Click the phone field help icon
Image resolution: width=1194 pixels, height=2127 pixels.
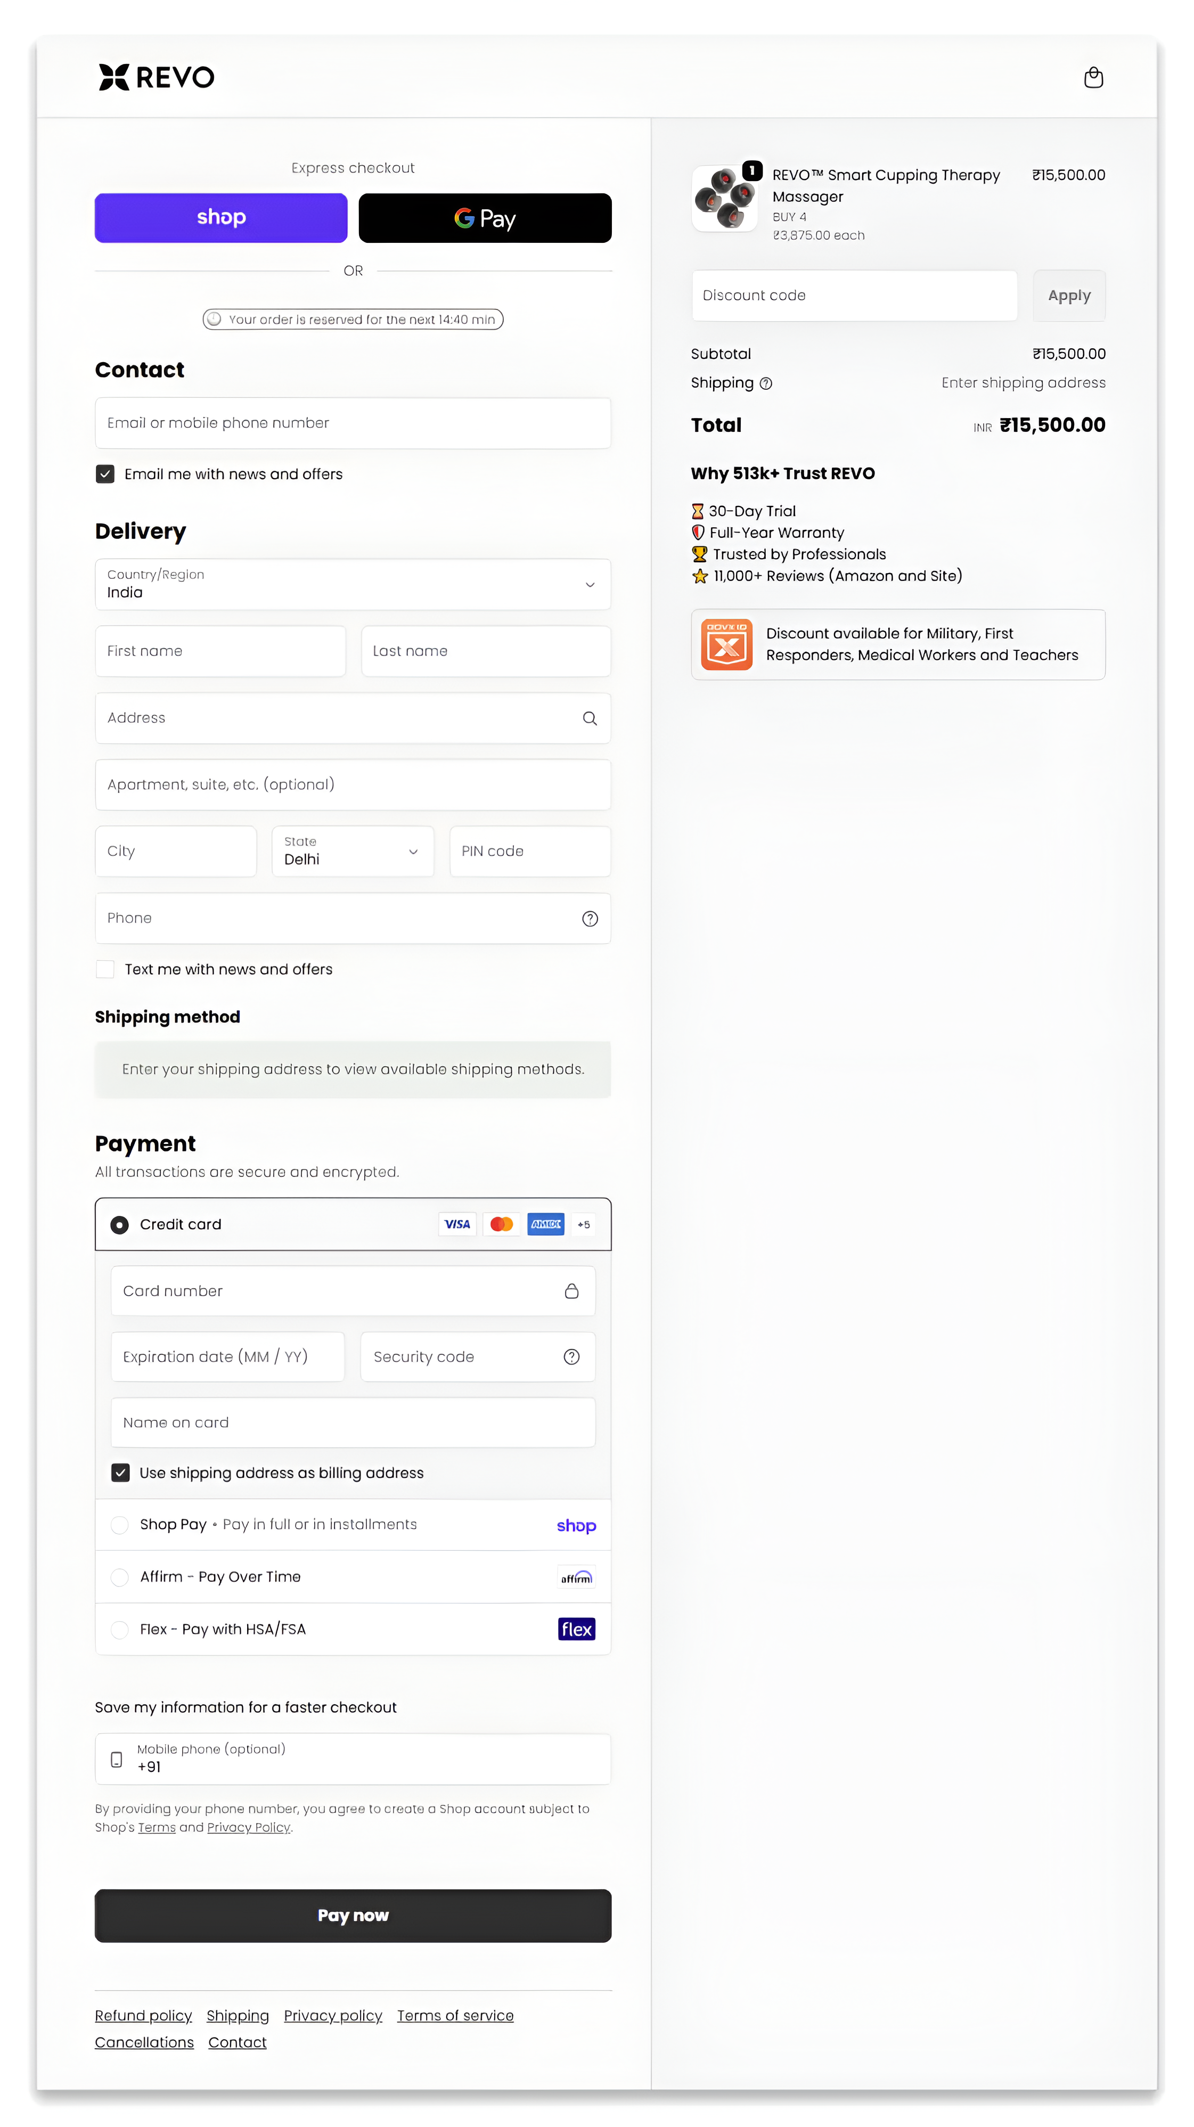[x=590, y=918]
